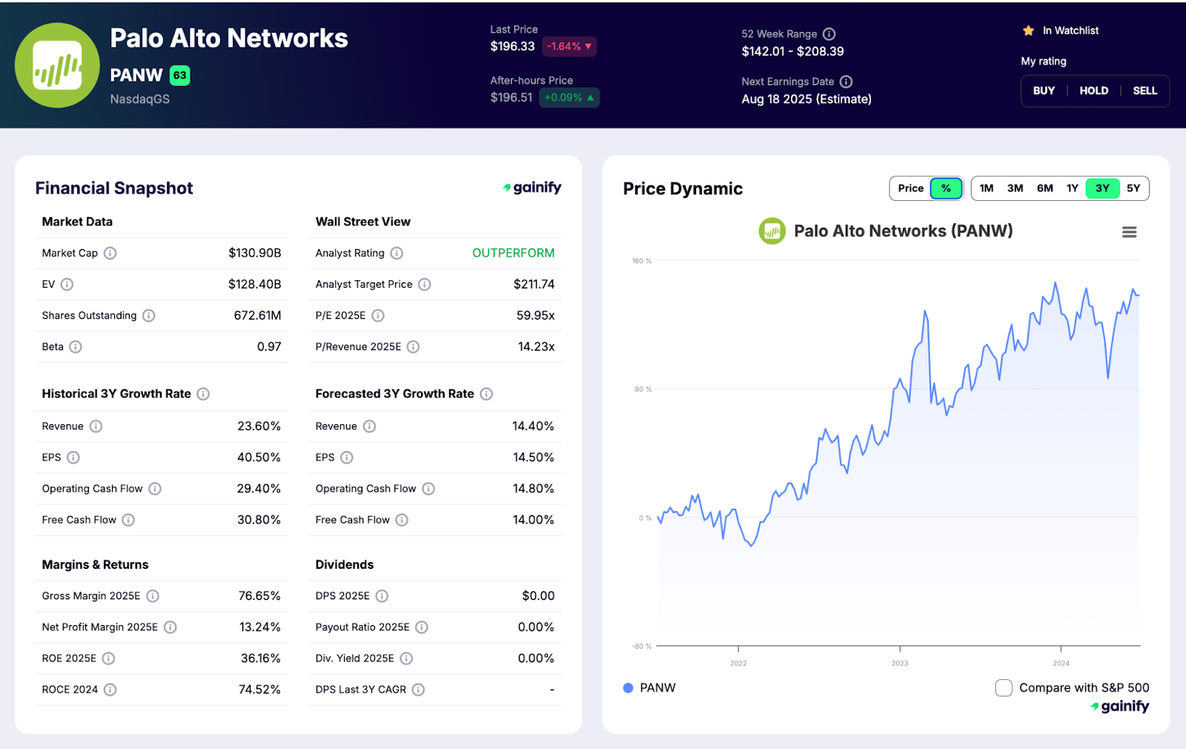Click info icon beside ROE 2025E
Screen dimensions: 1186x749
point(108,658)
